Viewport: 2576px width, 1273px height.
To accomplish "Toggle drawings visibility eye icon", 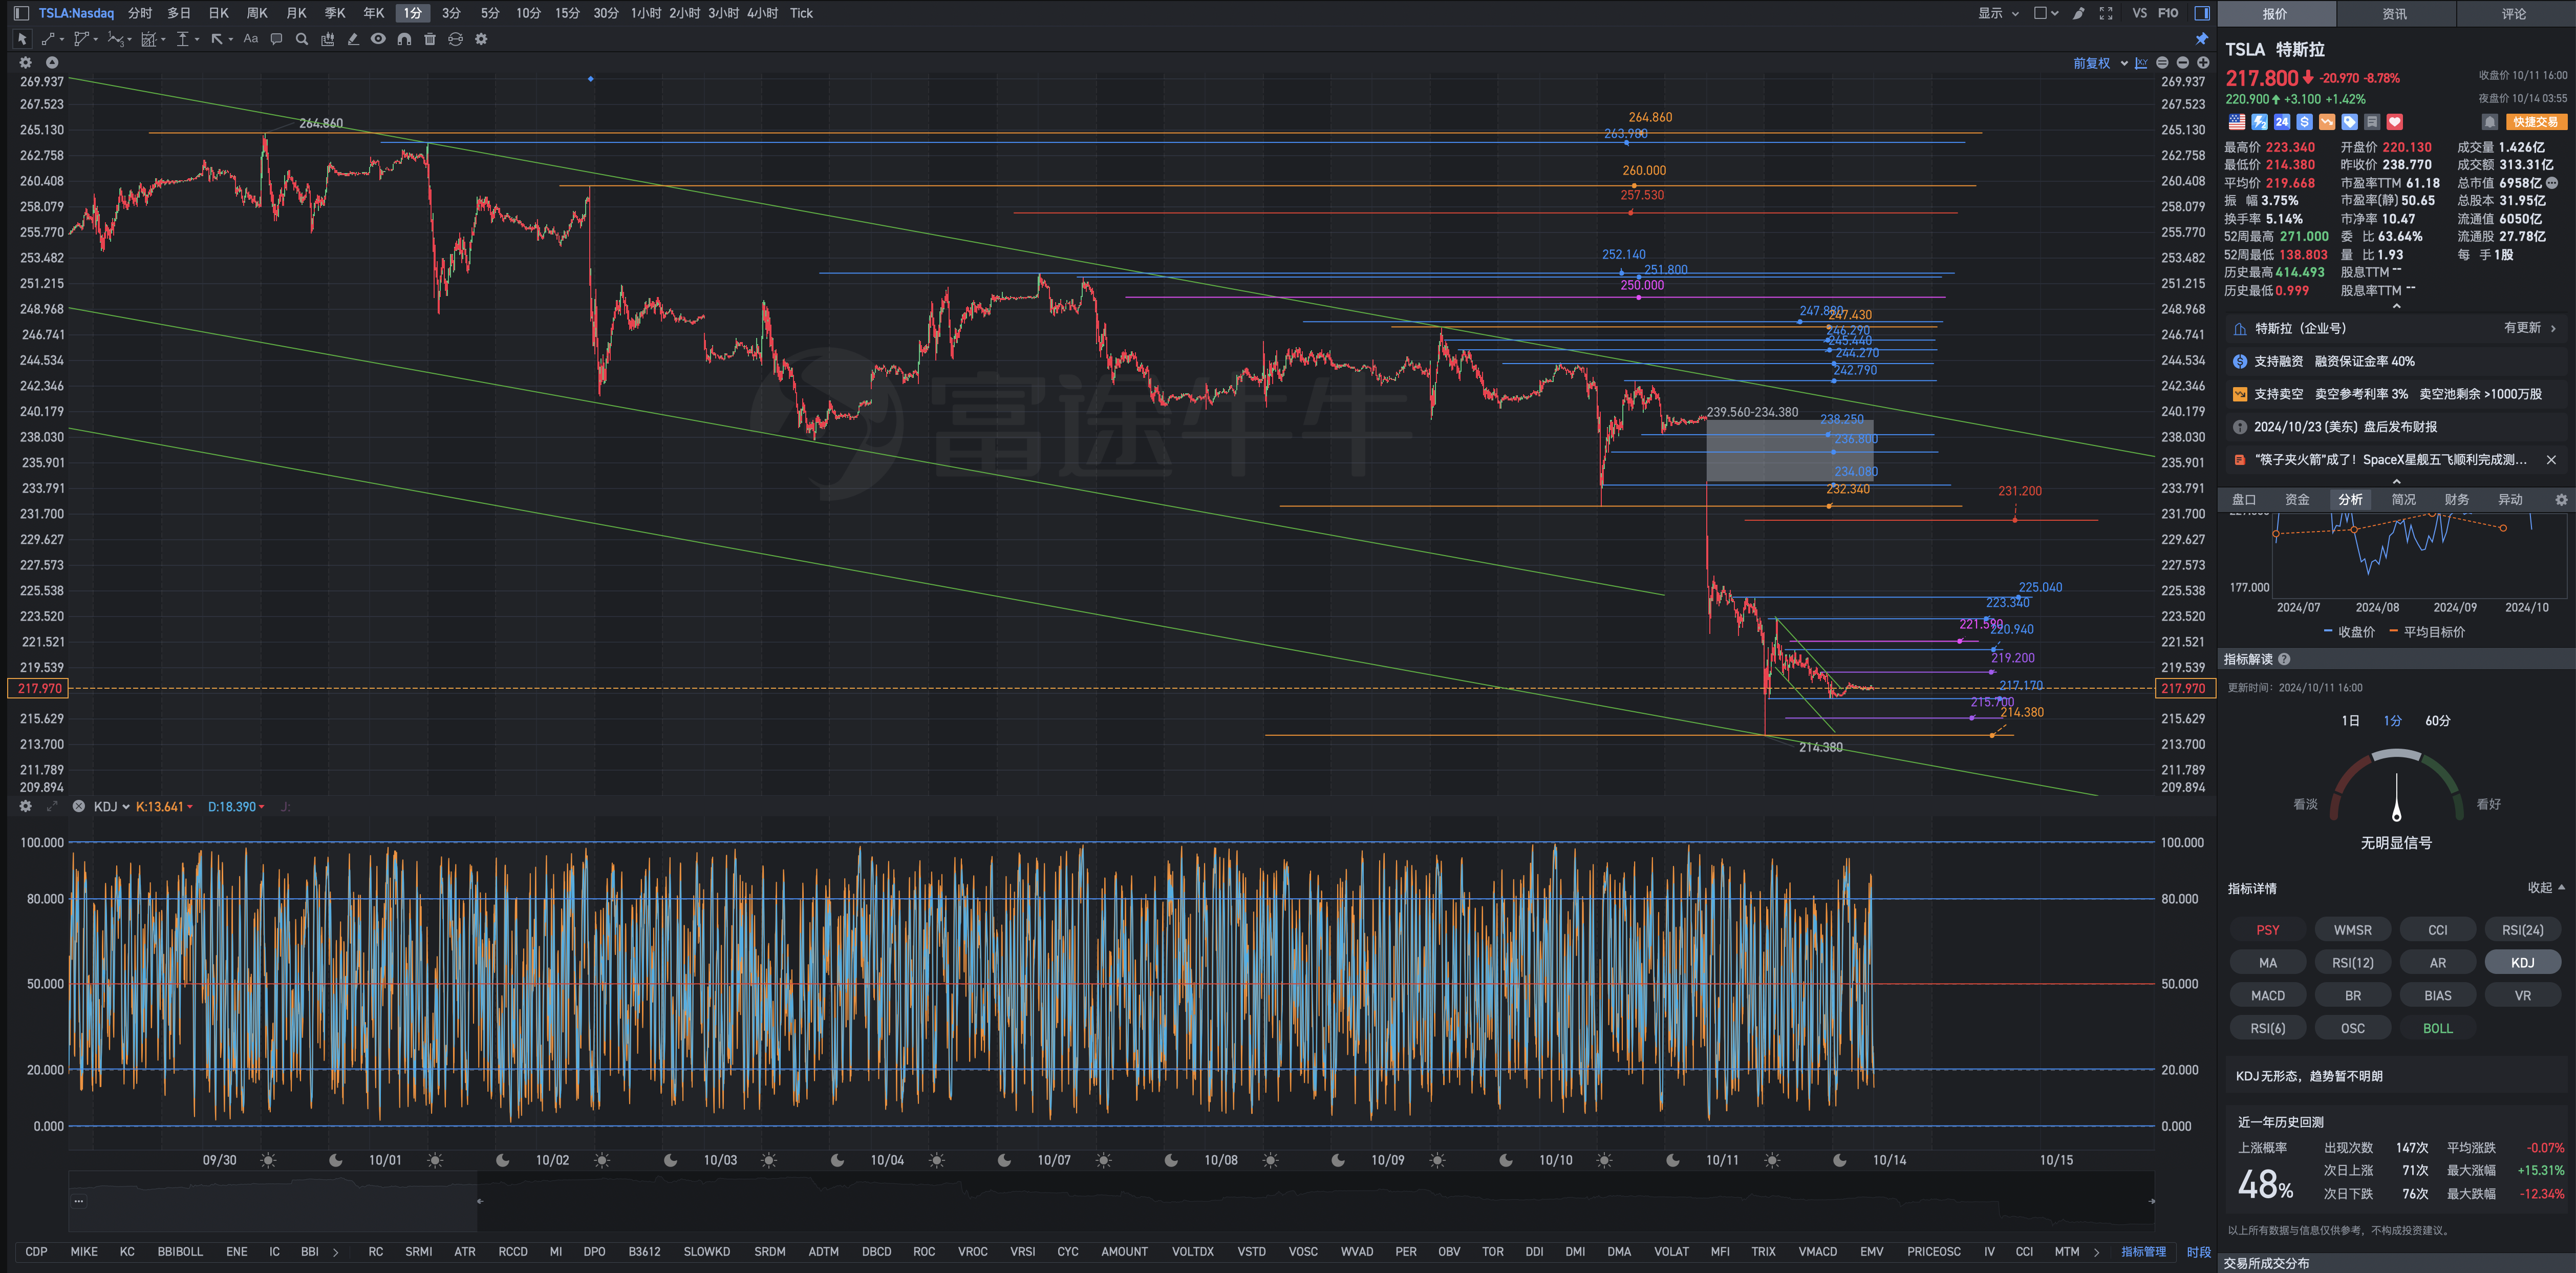I will click(x=378, y=39).
